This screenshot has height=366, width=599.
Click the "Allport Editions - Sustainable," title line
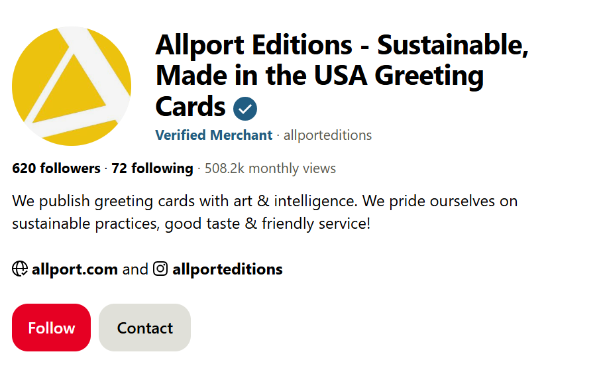click(341, 45)
